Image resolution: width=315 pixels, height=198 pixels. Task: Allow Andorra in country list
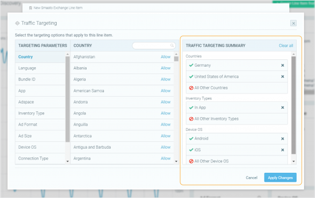(x=165, y=102)
